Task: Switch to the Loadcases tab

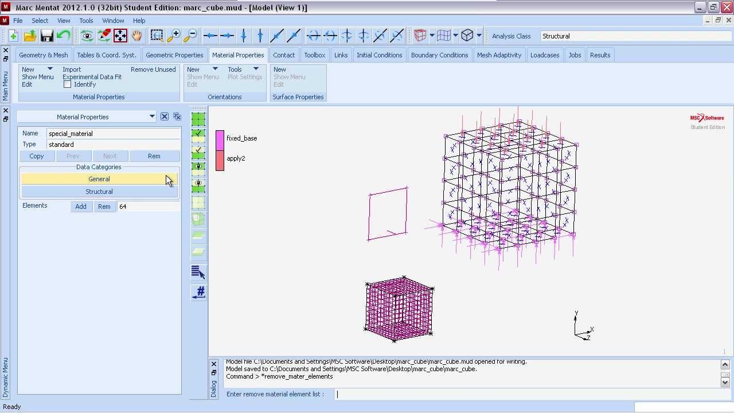Action: 545,55
